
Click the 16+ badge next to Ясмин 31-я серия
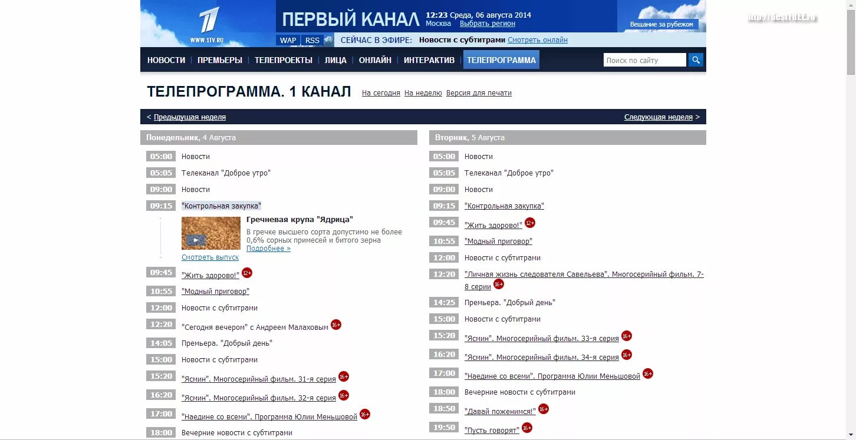pyautogui.click(x=344, y=376)
